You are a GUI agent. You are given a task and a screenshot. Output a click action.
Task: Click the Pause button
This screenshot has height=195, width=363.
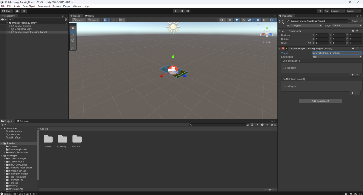pos(181,11)
